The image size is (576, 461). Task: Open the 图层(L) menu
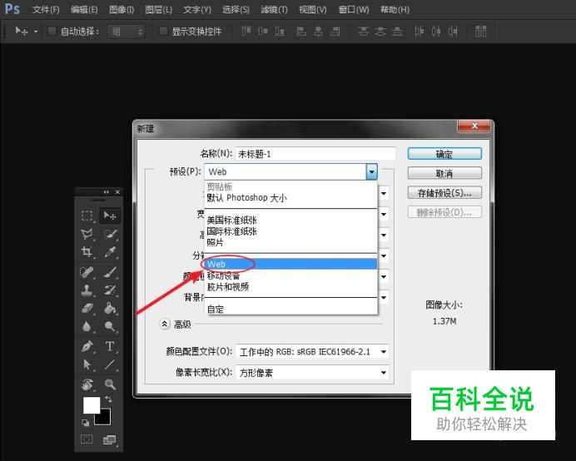(158, 9)
